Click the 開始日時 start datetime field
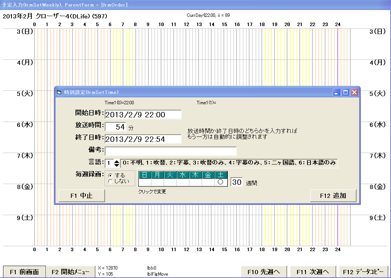This screenshot has height=278, width=391. (x=143, y=115)
